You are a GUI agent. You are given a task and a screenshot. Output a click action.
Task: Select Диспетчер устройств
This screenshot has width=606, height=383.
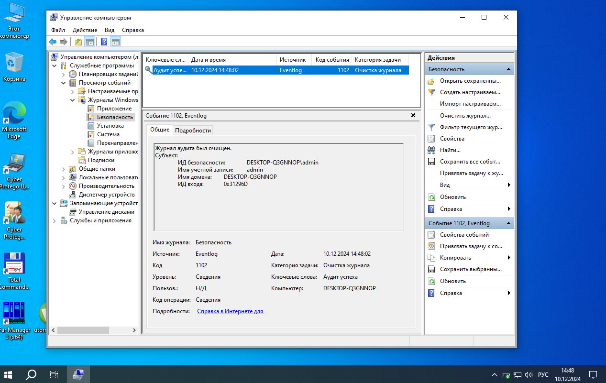coord(107,195)
